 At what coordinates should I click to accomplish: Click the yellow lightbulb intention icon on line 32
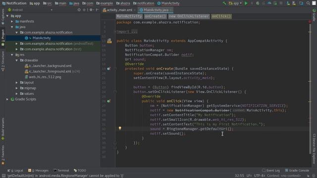(x=120, y=129)
